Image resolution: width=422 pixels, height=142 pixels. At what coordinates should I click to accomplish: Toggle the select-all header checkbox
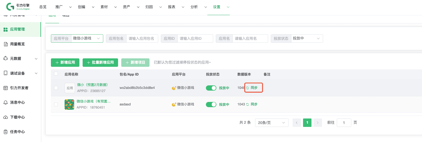(x=56, y=74)
